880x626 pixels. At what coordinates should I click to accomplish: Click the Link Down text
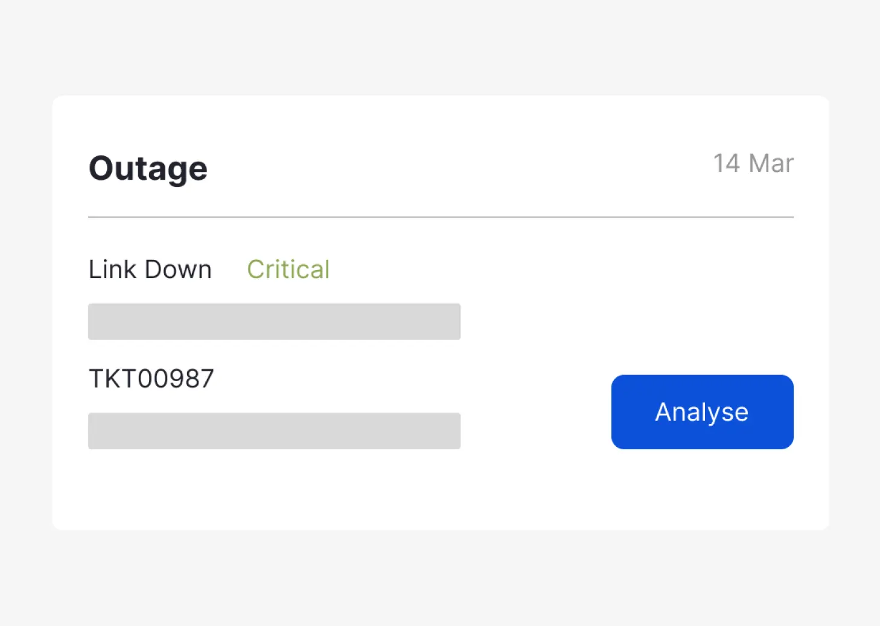click(x=150, y=270)
